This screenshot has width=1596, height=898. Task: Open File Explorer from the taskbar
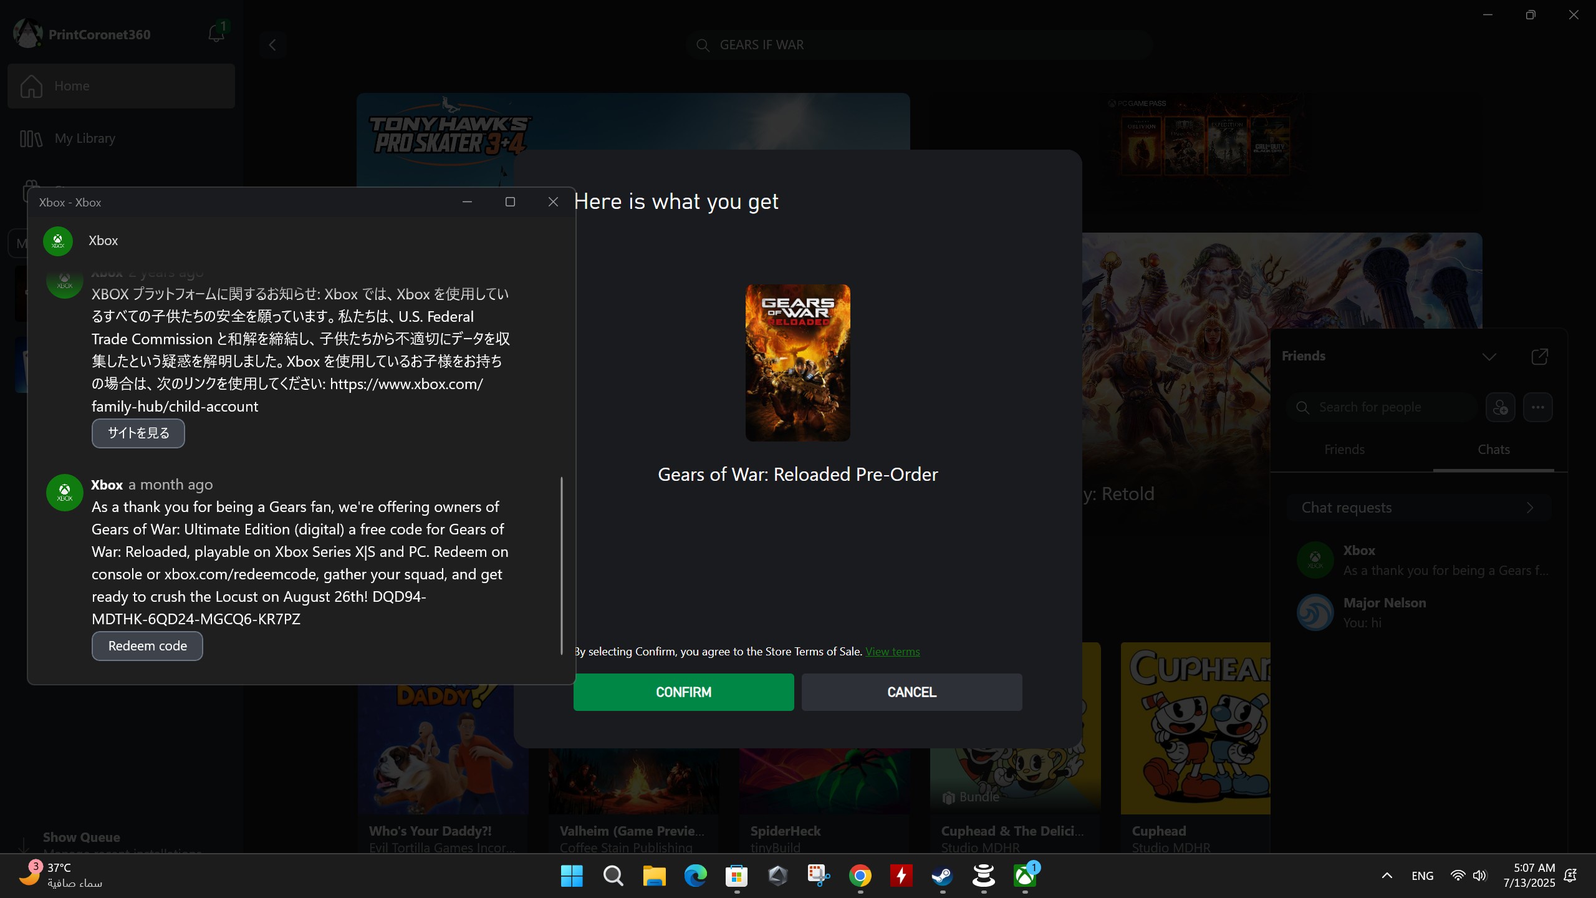coord(654,876)
